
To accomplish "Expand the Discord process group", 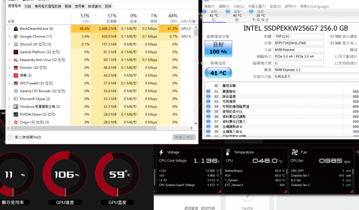I will click(9, 44).
